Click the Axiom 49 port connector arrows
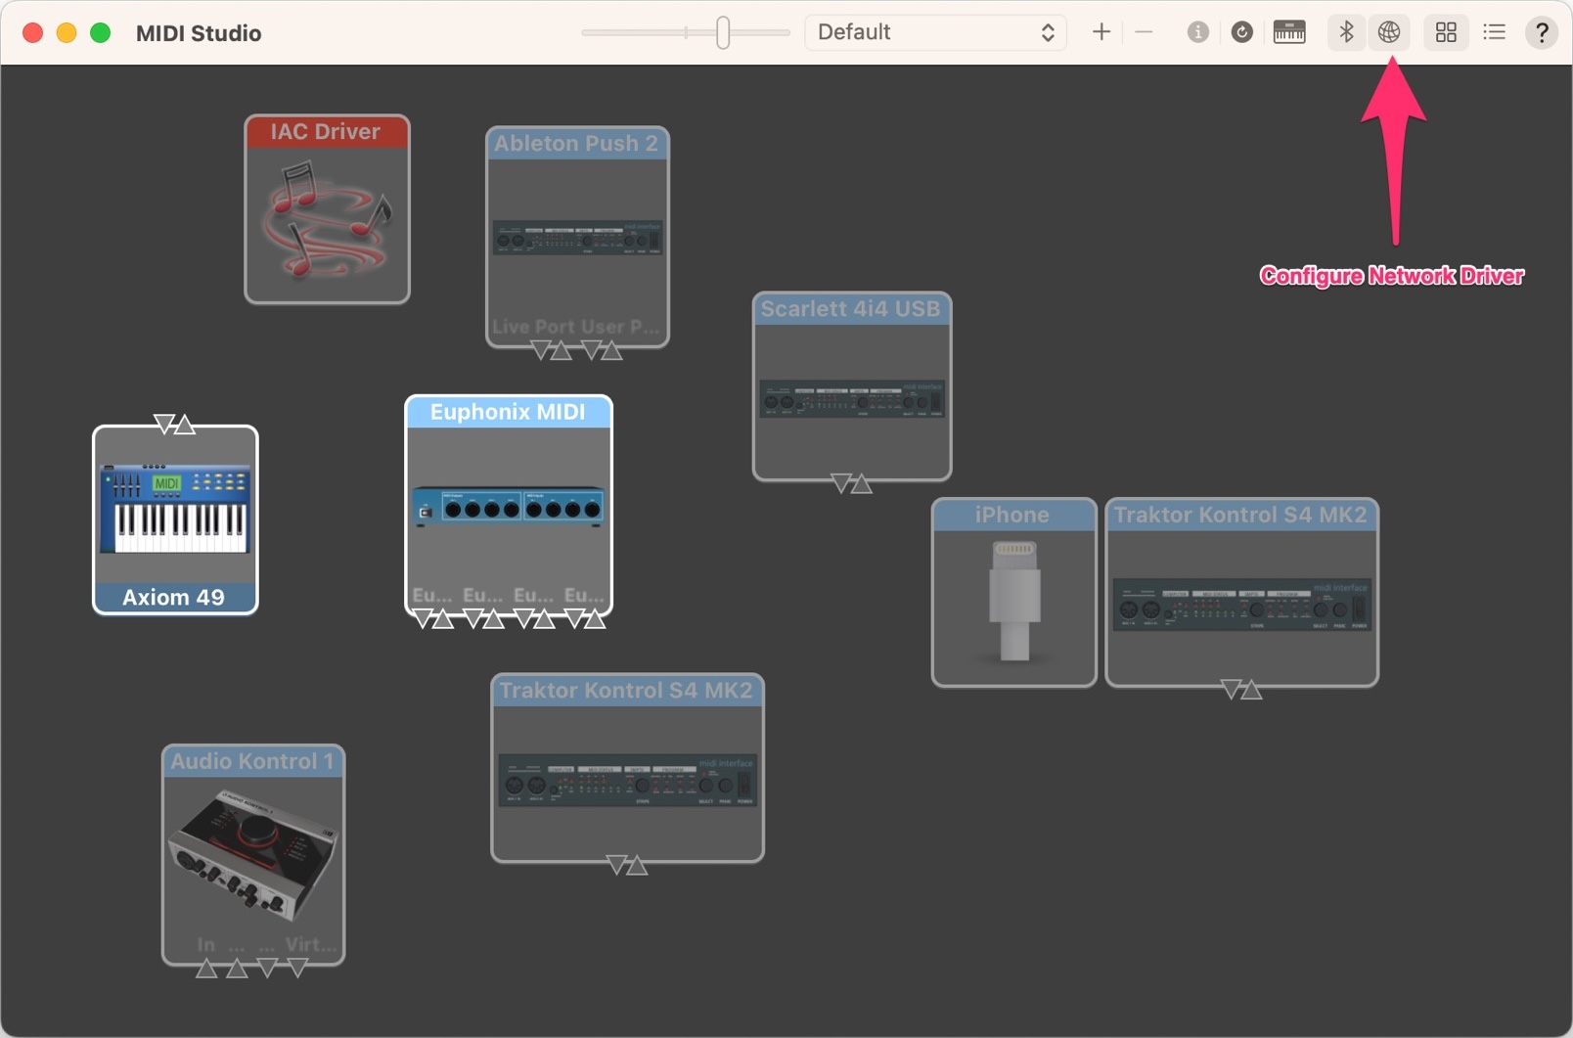 point(175,424)
